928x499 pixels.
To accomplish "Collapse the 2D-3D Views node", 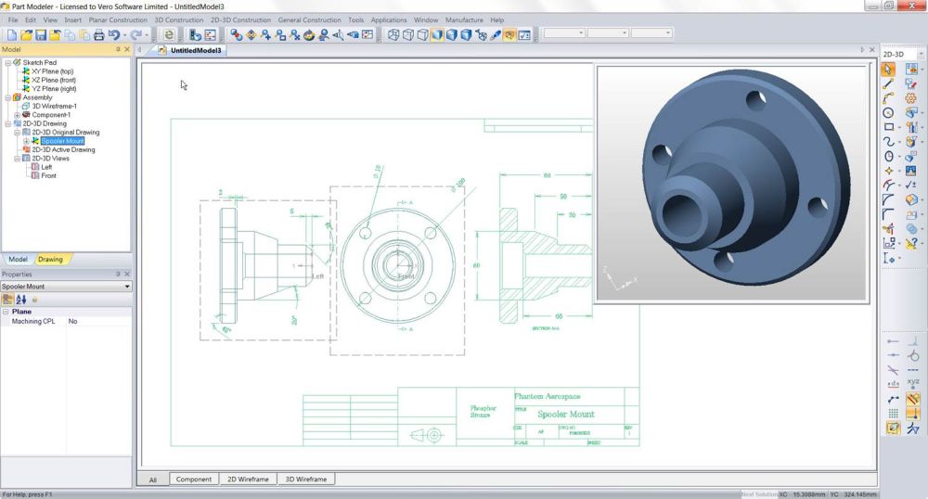I will click(x=17, y=159).
